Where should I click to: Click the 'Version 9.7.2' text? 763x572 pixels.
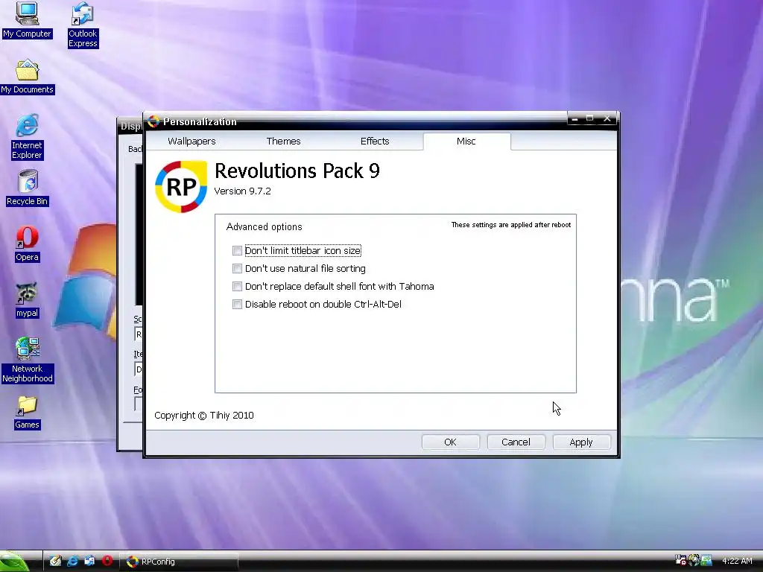(x=242, y=191)
